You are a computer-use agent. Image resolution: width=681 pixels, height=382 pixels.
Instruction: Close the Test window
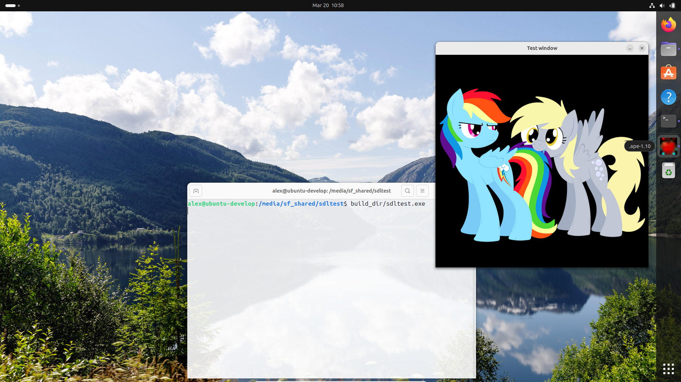pyautogui.click(x=642, y=48)
